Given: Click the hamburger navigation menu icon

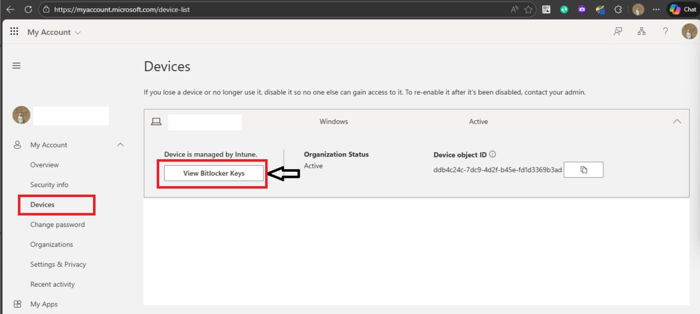Looking at the screenshot, I should pyautogui.click(x=16, y=66).
